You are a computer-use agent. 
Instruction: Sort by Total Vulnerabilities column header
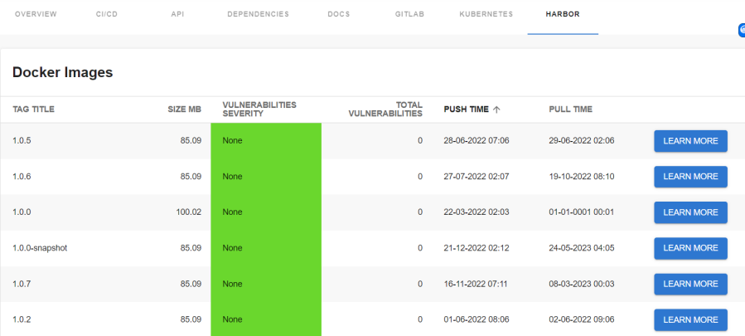click(385, 110)
